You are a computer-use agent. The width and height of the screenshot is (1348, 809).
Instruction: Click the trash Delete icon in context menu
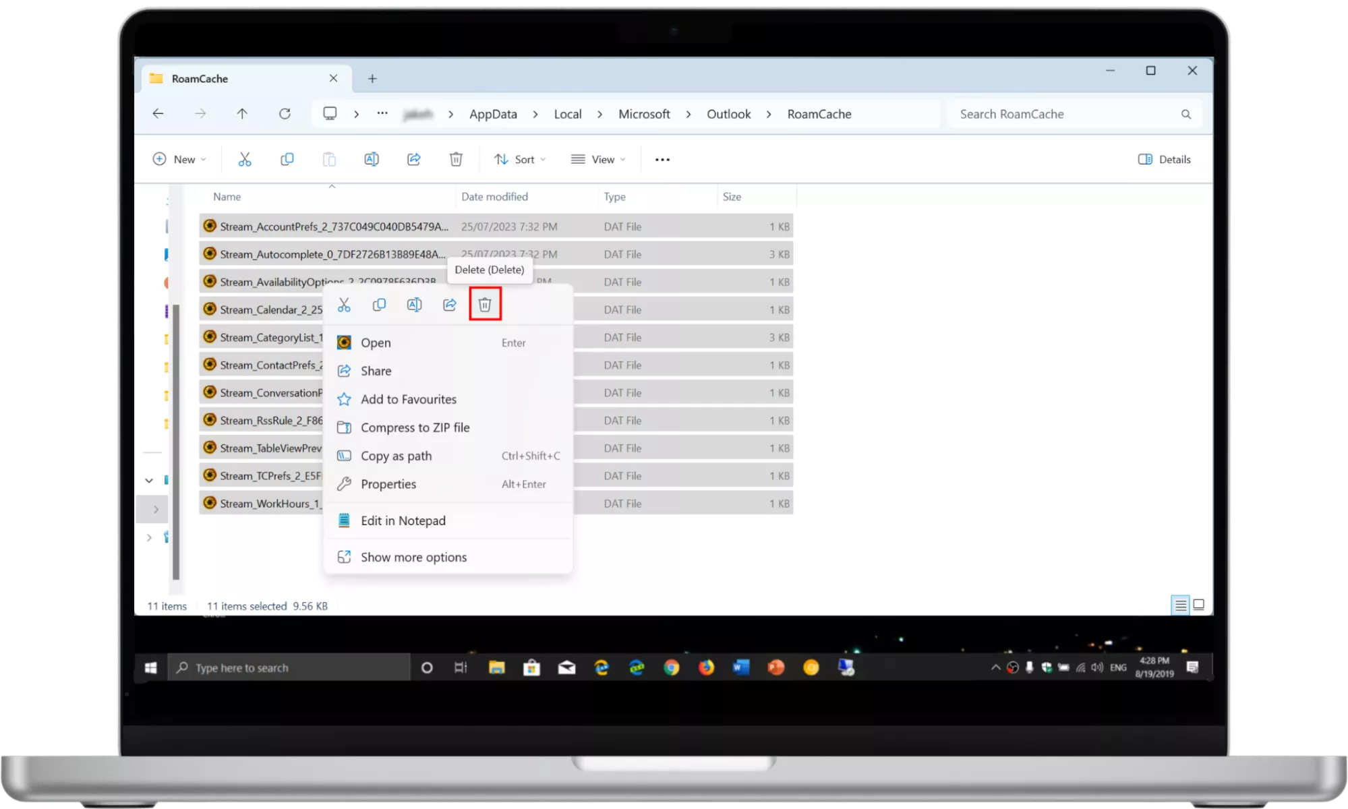[485, 305]
